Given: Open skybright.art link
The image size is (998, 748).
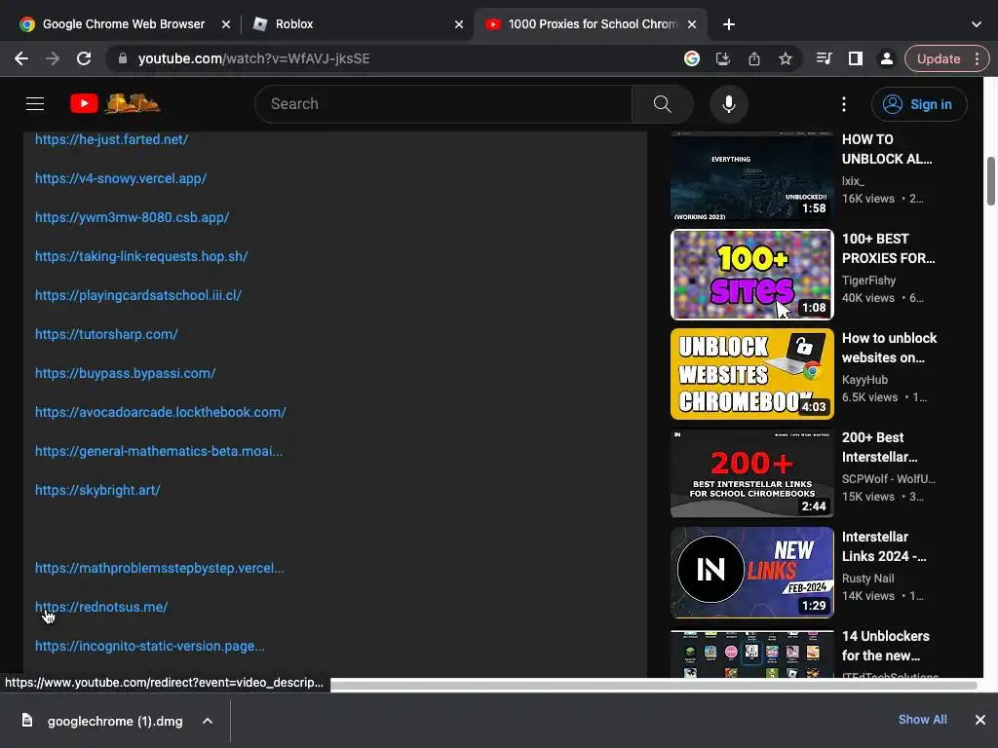Looking at the screenshot, I should [x=97, y=490].
